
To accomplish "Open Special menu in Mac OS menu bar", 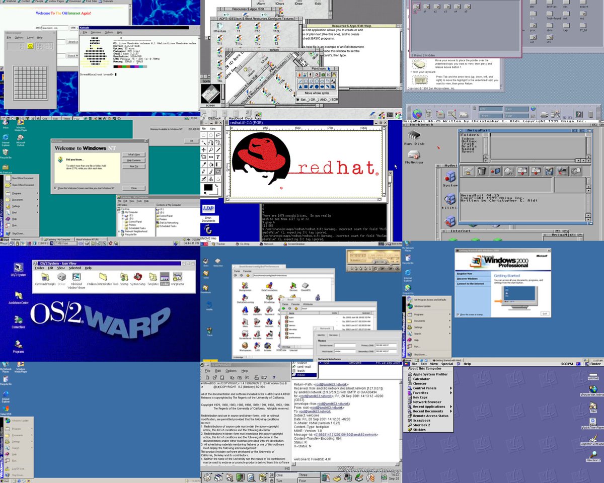I will 447,364.
